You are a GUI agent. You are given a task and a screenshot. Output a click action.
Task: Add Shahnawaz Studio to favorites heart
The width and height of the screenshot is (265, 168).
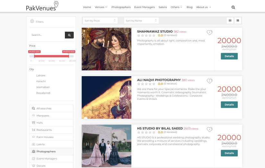tap(209, 32)
